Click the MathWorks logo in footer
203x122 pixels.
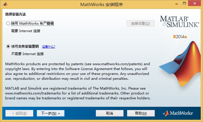pyautogui.click(x=178, y=113)
